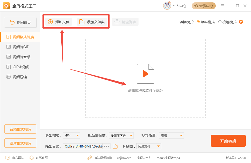
Task: Click the 开始转换 start conversion button
Action: click(228, 141)
